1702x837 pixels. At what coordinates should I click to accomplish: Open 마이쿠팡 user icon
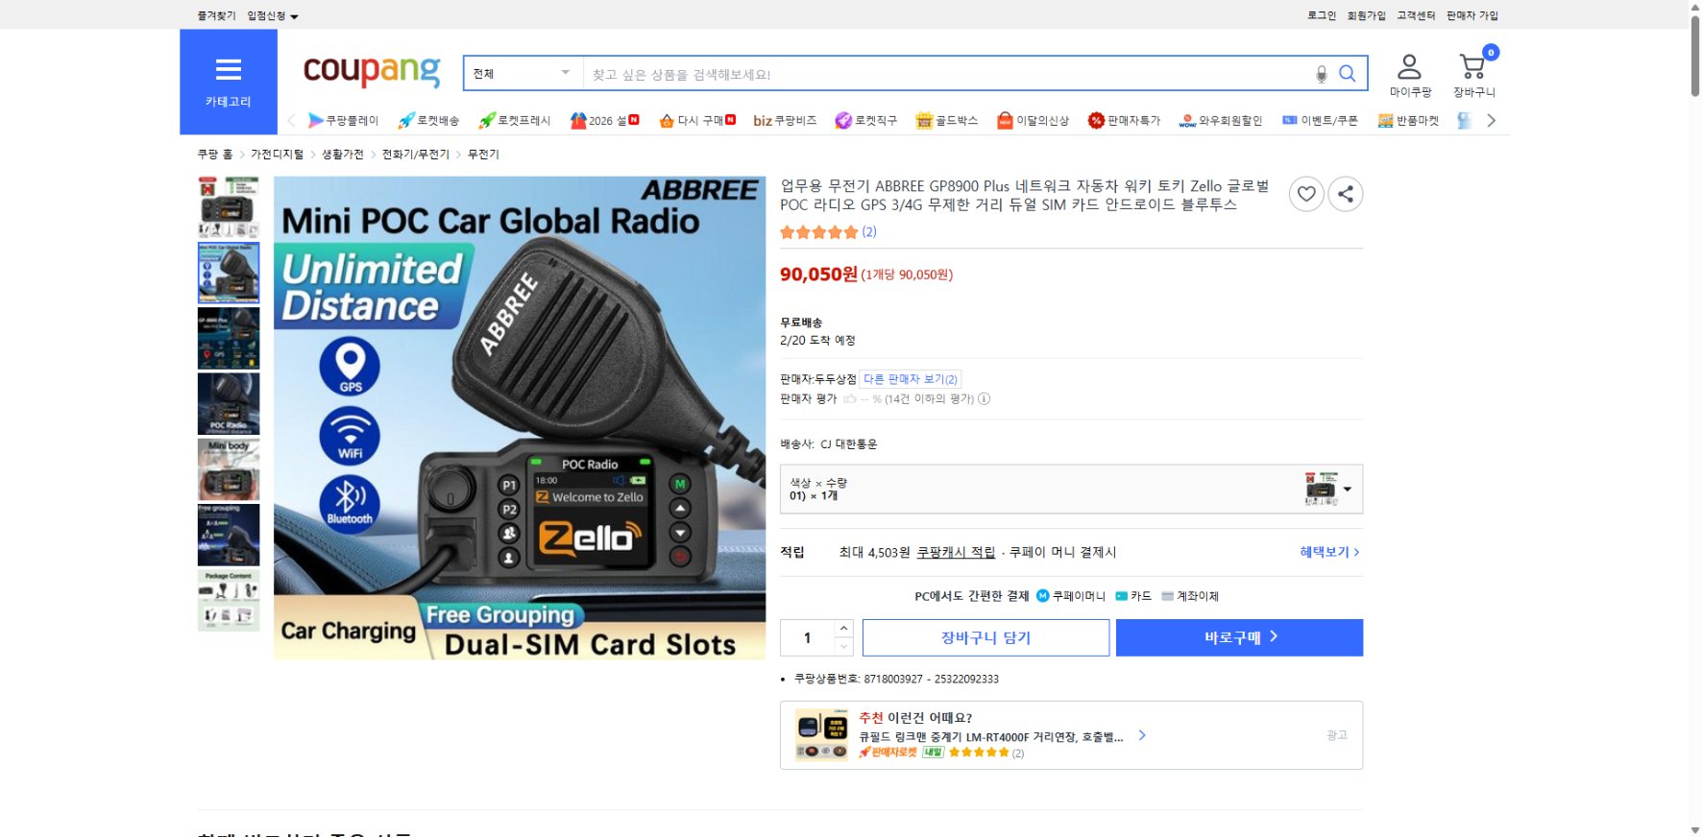click(1410, 76)
